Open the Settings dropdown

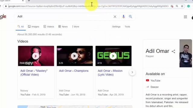(116, 27)
